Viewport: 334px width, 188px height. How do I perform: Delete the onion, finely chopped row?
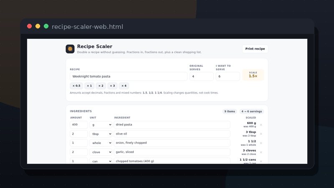click(261, 143)
